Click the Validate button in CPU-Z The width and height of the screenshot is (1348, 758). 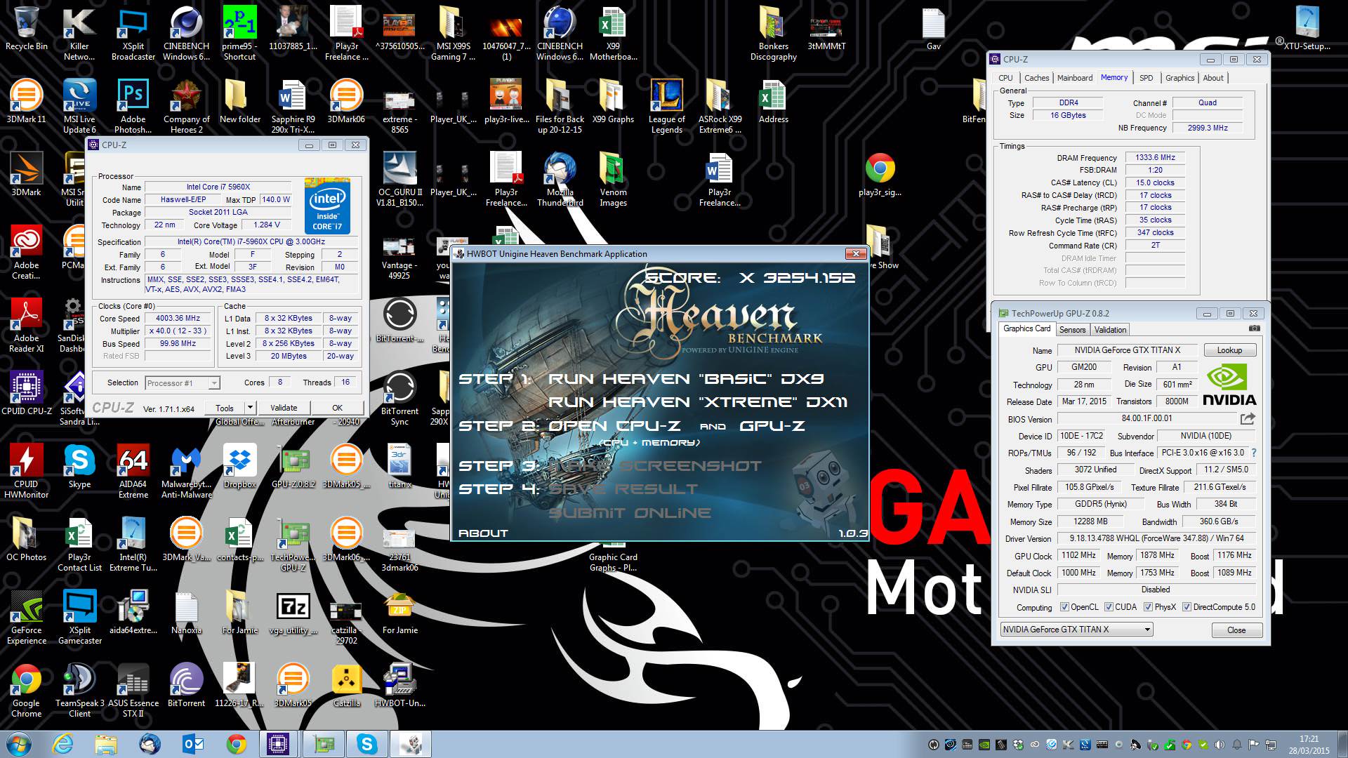coord(284,408)
